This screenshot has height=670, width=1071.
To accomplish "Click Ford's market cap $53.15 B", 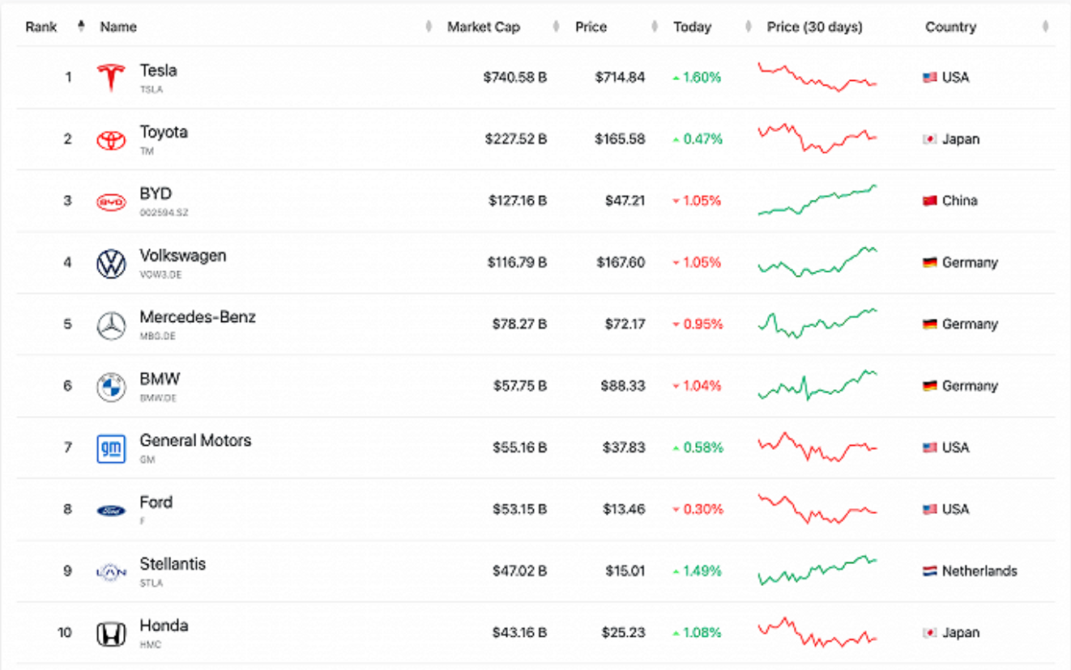I will pos(519,509).
